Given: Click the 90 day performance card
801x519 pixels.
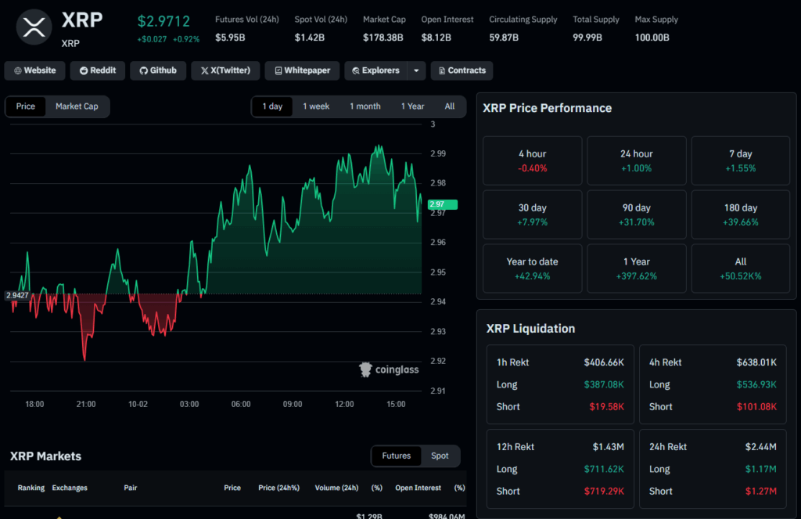Looking at the screenshot, I should (x=636, y=214).
